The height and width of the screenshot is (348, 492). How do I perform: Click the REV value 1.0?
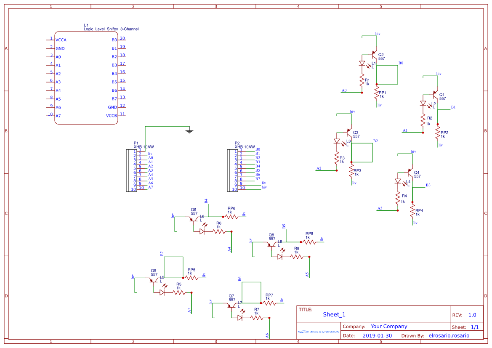click(471, 314)
